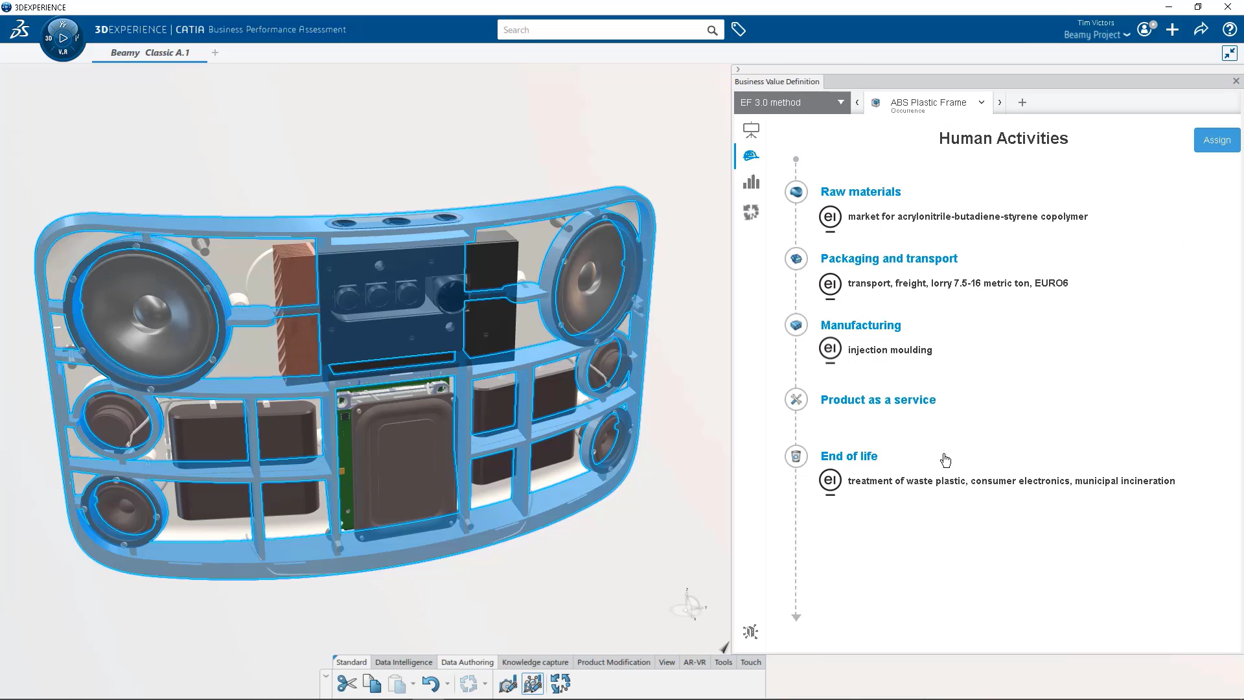Screen dimensions: 1244x700
Task: Open the tag/bookmark icon next to search bar
Action: (x=738, y=29)
